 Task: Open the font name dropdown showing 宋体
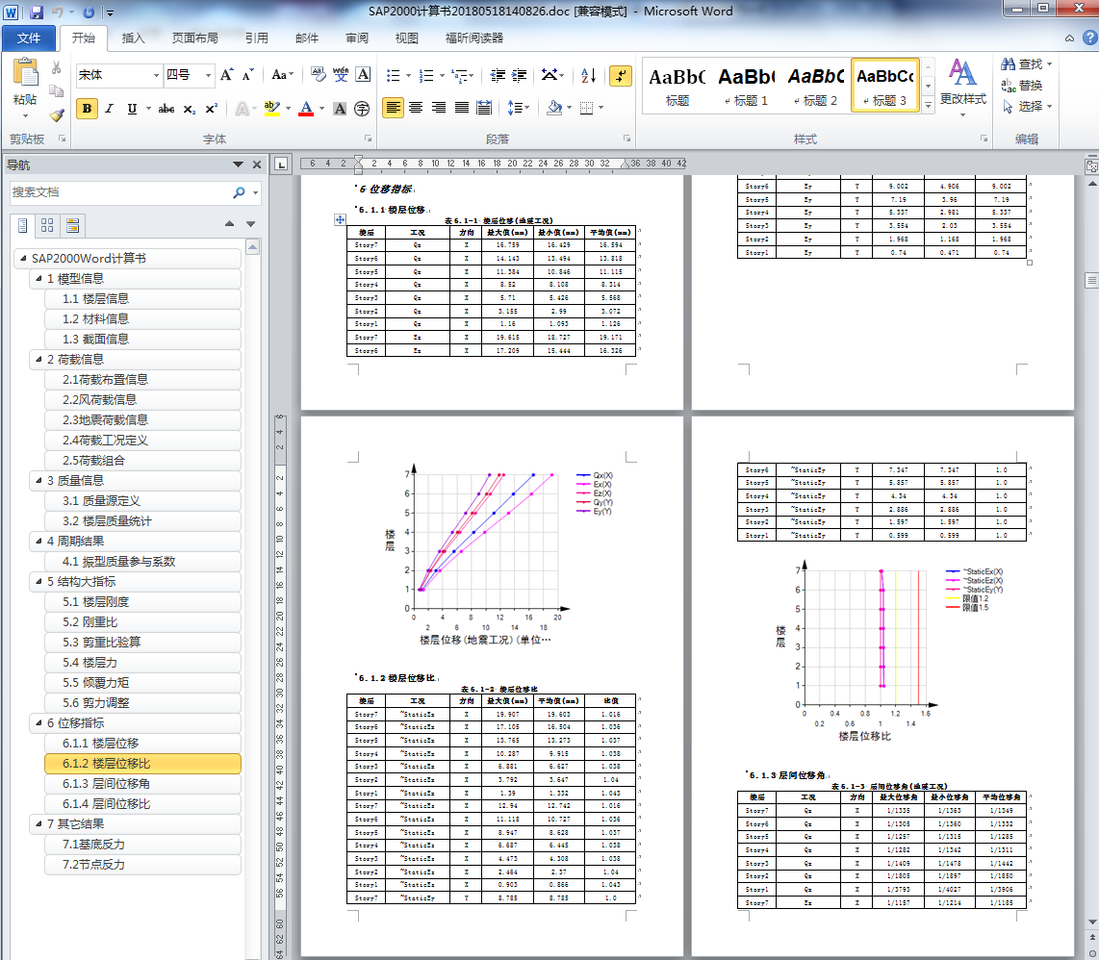click(156, 75)
